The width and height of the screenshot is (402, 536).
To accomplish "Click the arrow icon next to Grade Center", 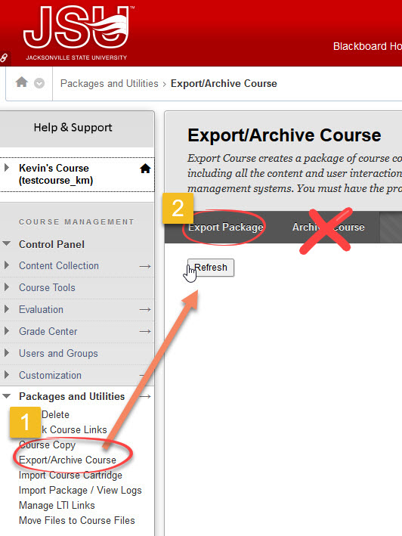I will pos(145,332).
